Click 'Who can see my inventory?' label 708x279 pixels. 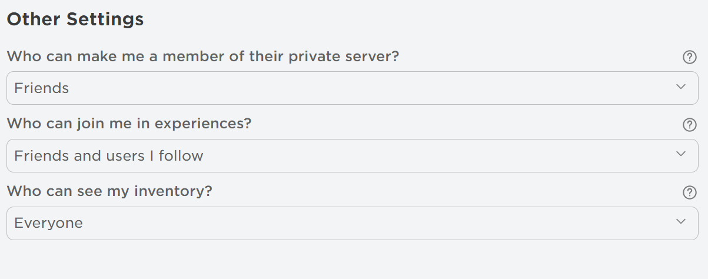[x=109, y=192]
